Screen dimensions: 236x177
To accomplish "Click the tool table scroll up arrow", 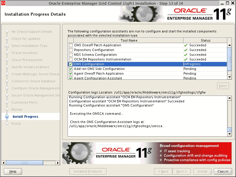I will (230, 45).
